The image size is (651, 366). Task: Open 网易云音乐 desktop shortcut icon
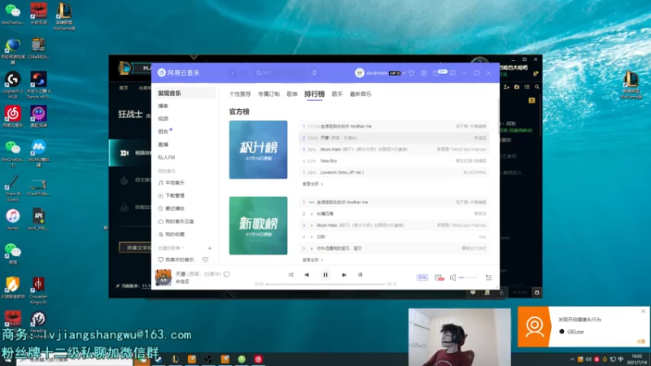(x=13, y=116)
